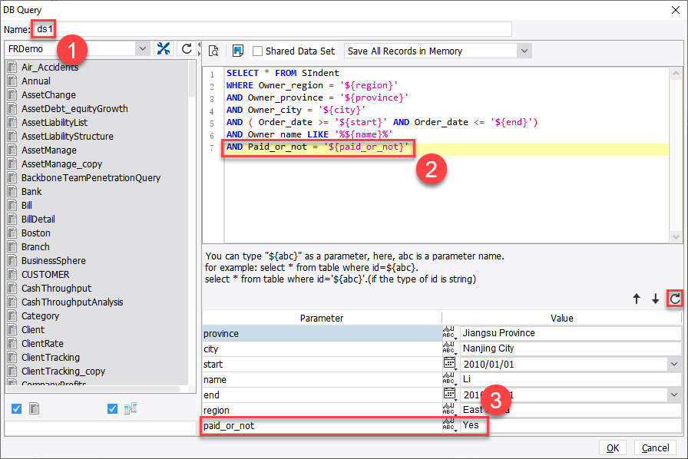The width and height of the screenshot is (688, 459).
Task: Click the type icon for paid_or_not parameter
Action: [x=449, y=425]
